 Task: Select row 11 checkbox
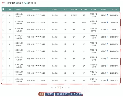(3, 22)
